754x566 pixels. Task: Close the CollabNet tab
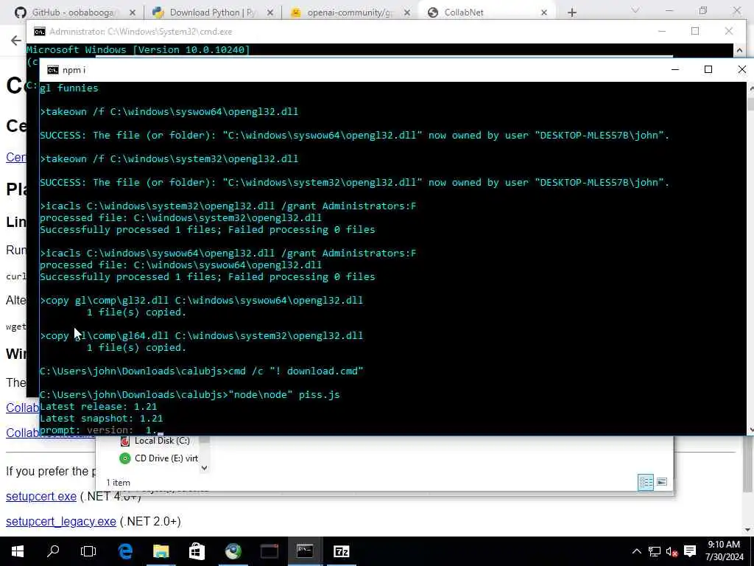(x=544, y=13)
